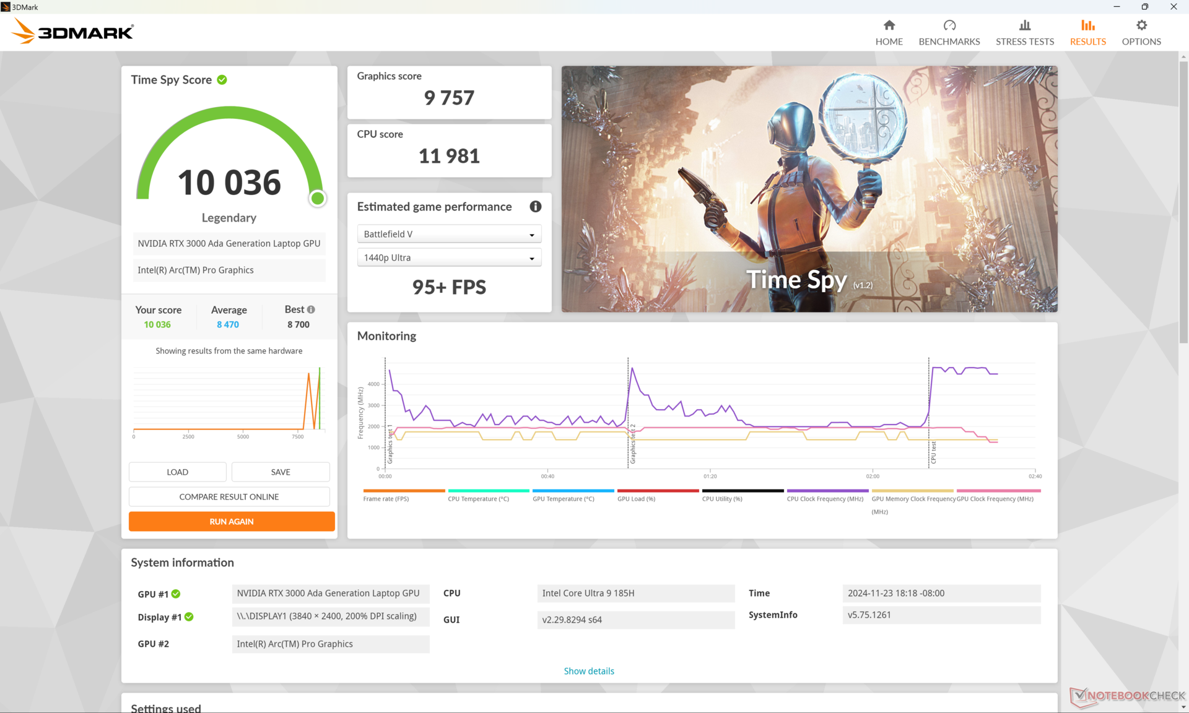Click the 3DMark logo
Screen dimensions: 1189x713
73,32
